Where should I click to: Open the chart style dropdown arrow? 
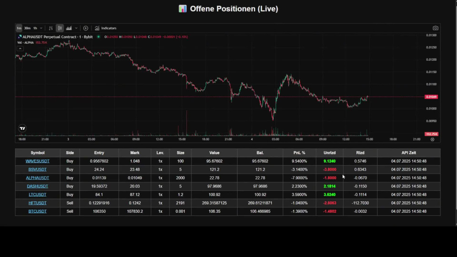(76, 28)
